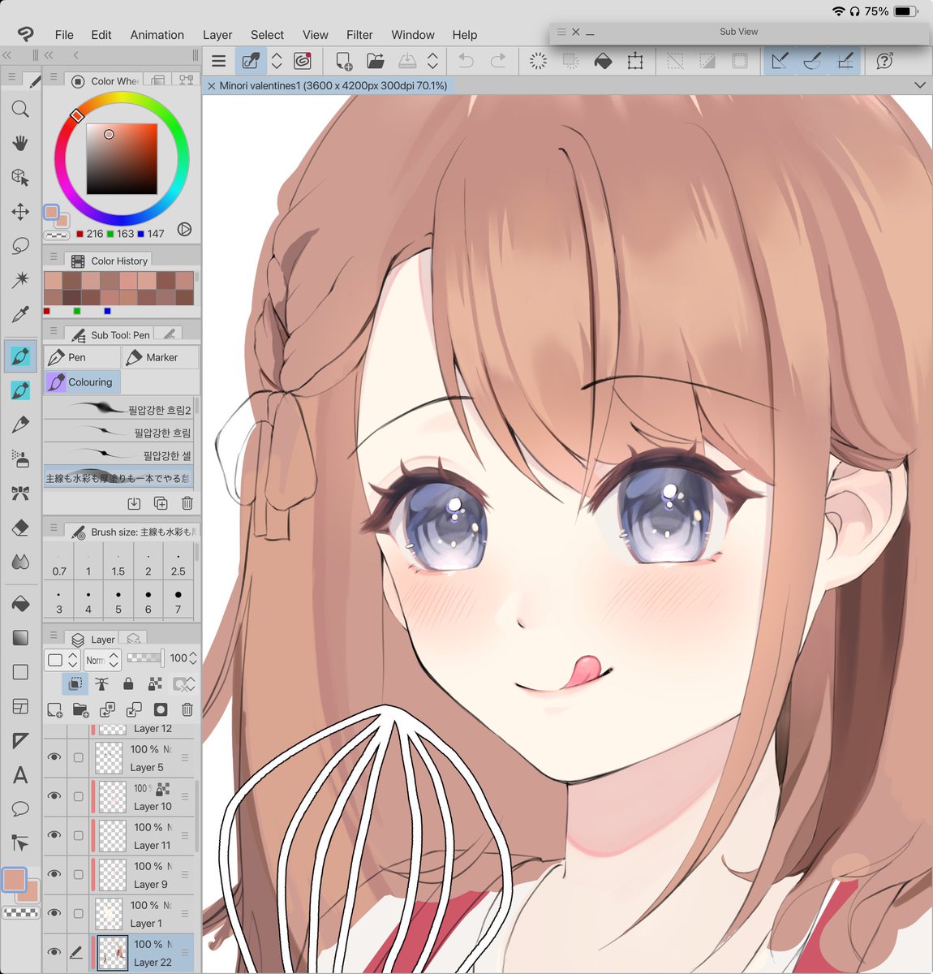Open the Layer panel menu handle
The image size is (933, 974).
54,636
